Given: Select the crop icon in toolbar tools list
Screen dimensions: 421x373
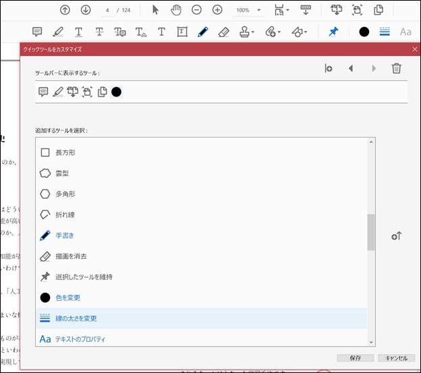Looking at the screenshot, I should tap(87, 92).
